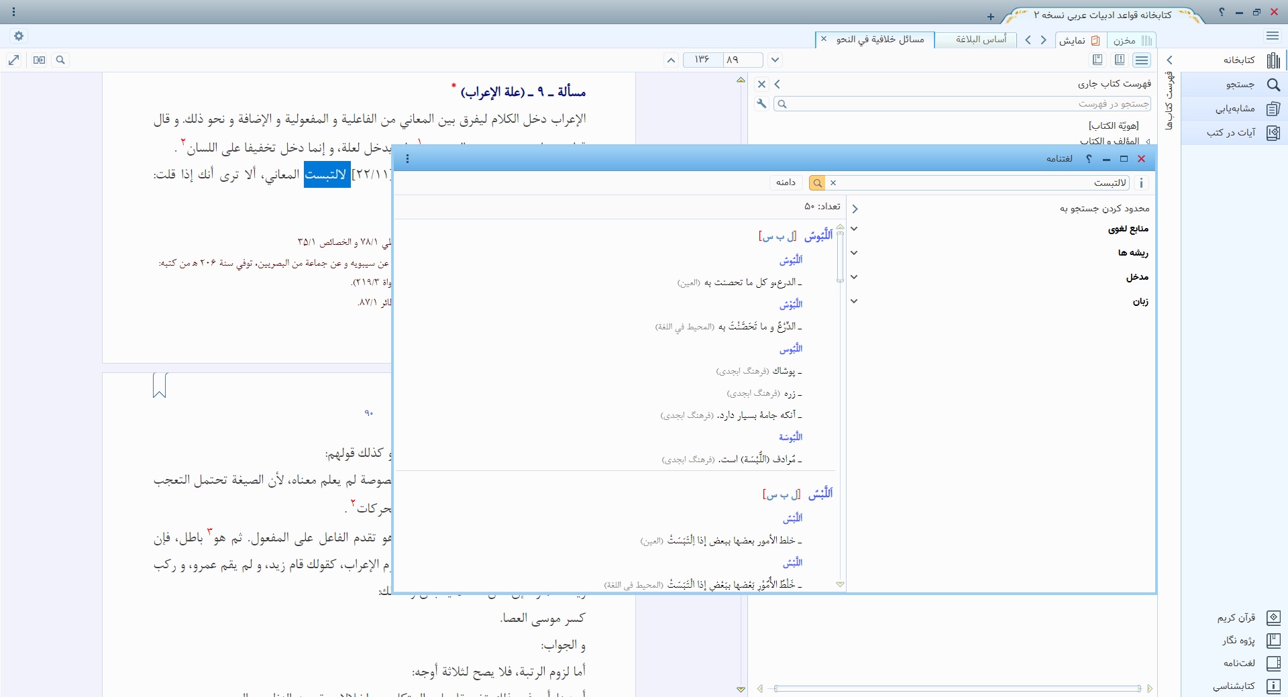Open the اللَّبُوسُ dictionary entry heading
1288x697 pixels.
click(818, 235)
